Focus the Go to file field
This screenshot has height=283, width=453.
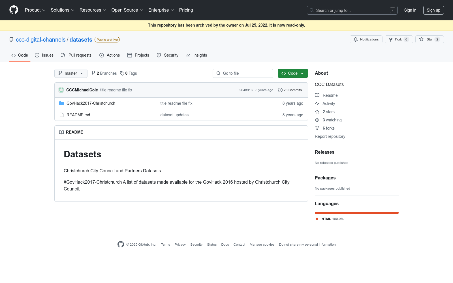coord(243,73)
